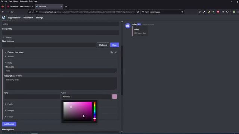
Task: Click the editor panel vertical scrollbar
Action: click(122, 70)
